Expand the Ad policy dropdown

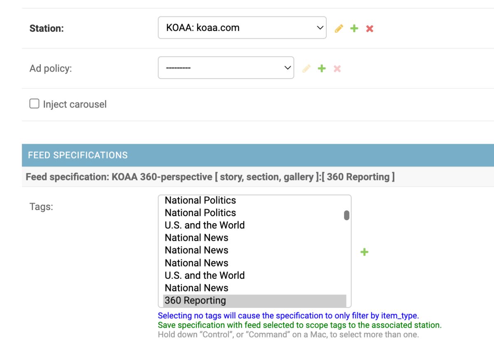point(226,68)
